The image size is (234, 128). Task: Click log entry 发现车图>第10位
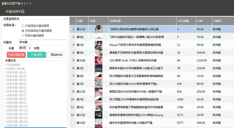pyautogui.click(x=16, y=107)
